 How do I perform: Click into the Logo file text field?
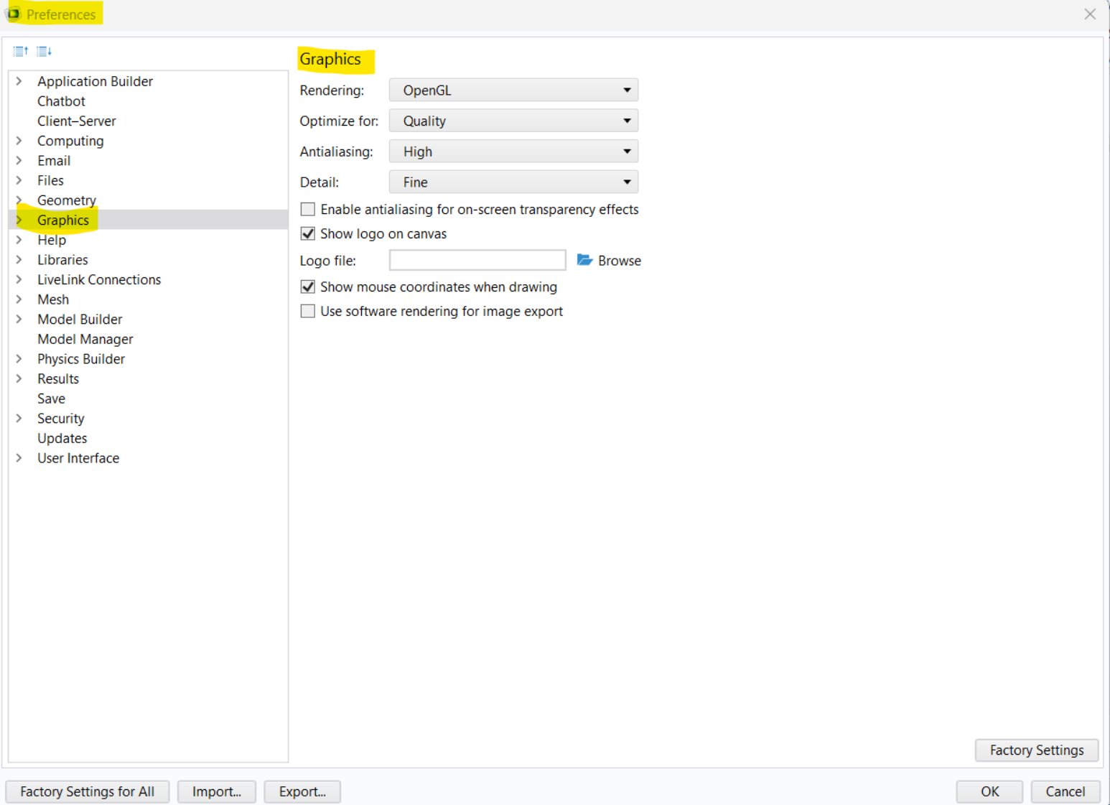click(477, 260)
